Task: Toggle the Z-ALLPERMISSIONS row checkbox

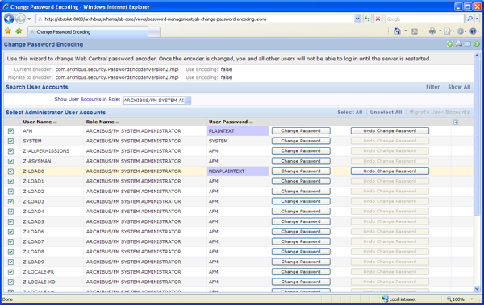Action: point(10,151)
